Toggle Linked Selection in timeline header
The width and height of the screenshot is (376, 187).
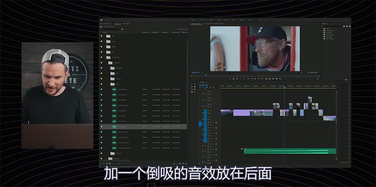(207, 87)
